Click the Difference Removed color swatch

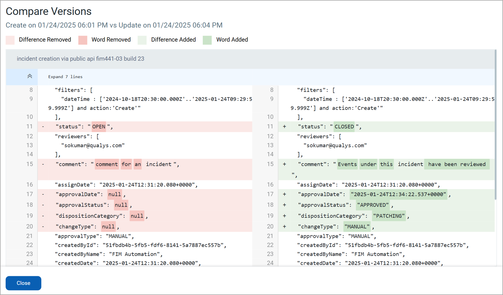[10, 40]
